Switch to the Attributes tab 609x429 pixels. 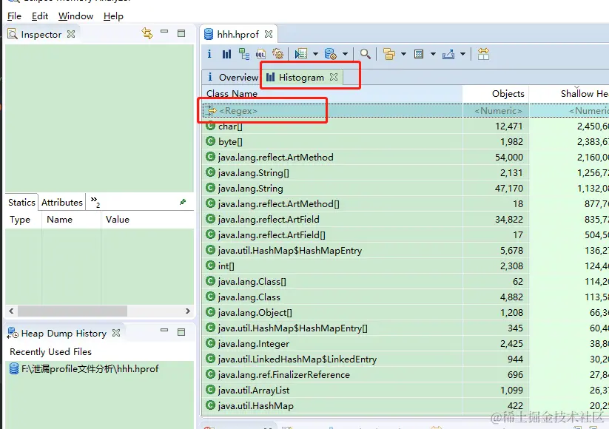point(62,202)
